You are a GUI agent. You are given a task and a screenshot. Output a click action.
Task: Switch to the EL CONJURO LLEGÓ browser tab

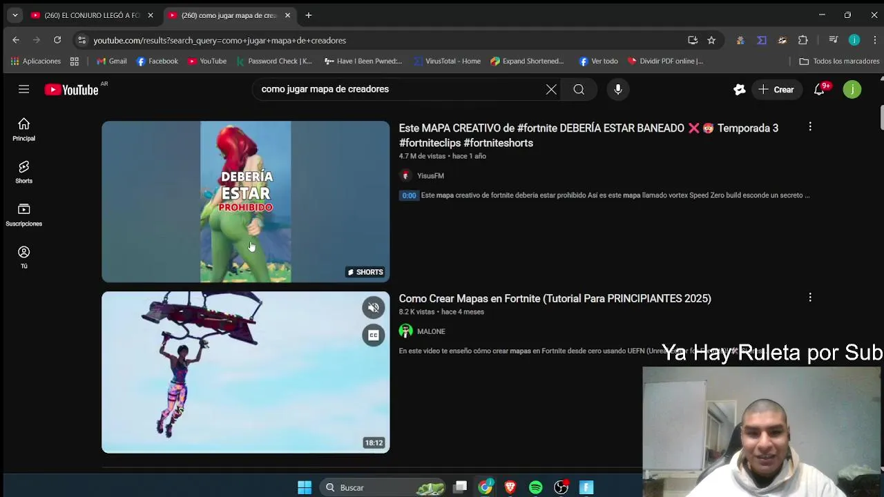coord(92,15)
